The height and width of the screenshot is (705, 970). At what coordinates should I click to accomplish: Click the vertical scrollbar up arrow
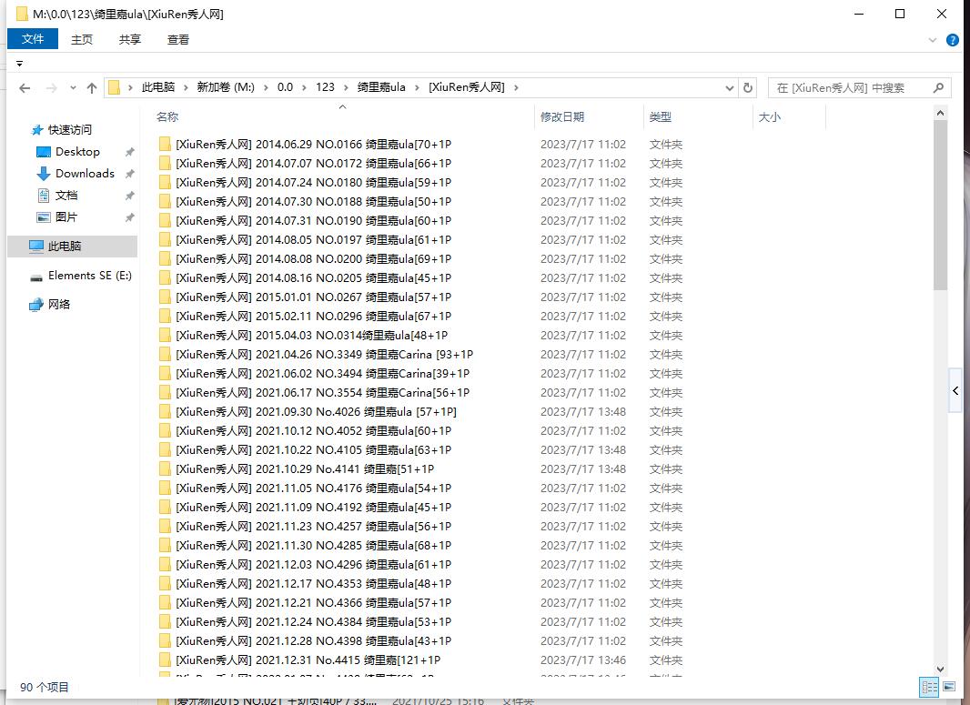[x=940, y=113]
